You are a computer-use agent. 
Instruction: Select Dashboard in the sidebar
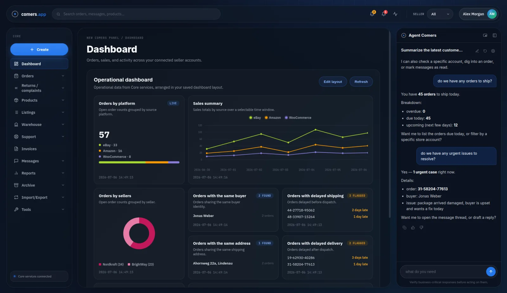click(39, 64)
